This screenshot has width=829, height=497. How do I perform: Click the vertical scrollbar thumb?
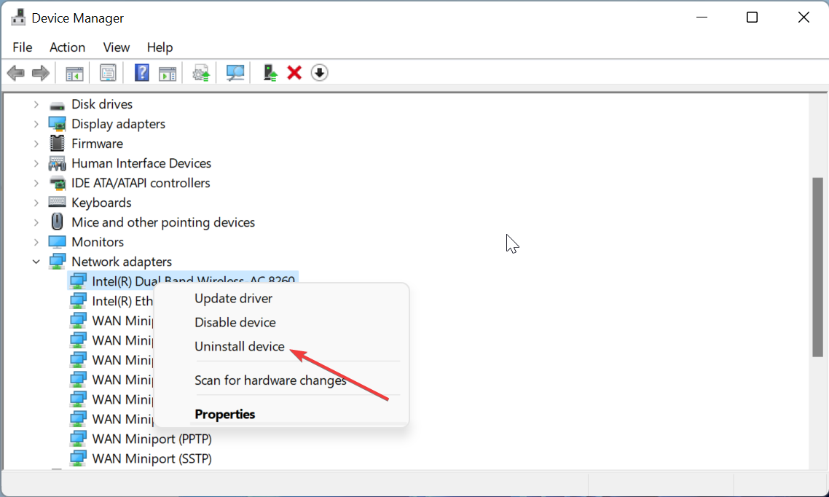tap(817, 267)
